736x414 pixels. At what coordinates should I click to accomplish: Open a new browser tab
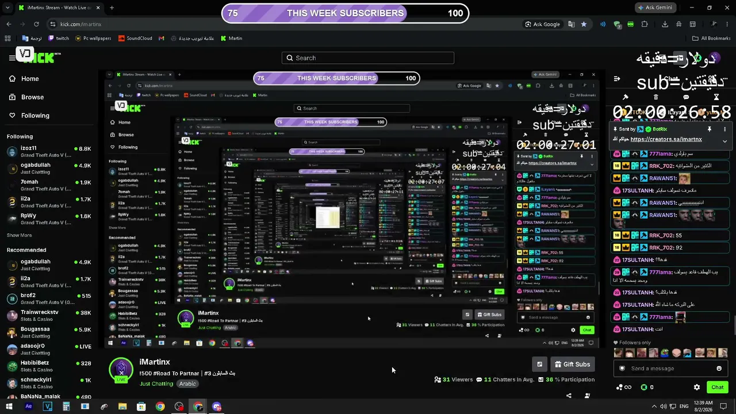click(x=112, y=8)
